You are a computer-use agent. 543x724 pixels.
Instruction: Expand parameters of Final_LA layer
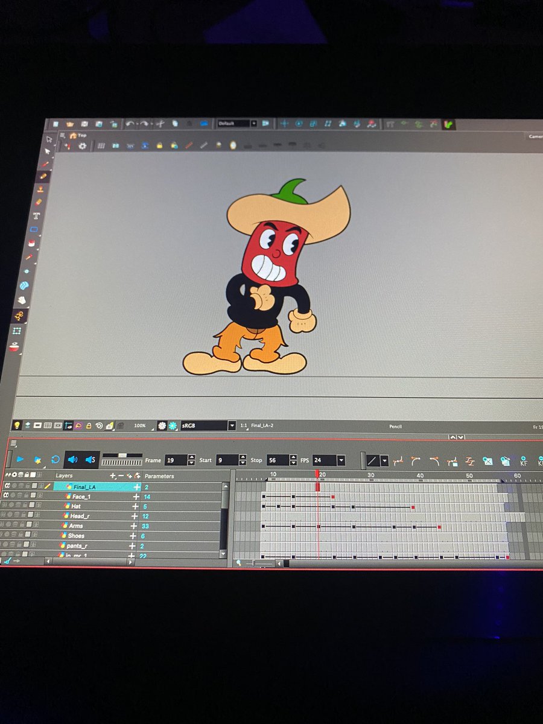click(x=136, y=486)
